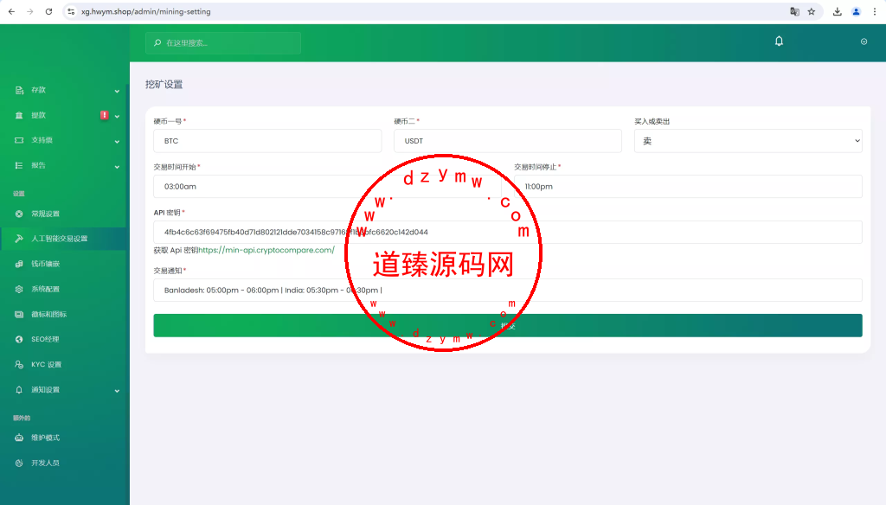886x505 pixels.
Task: Click the 开发人员 palette icon
Action: tap(19, 463)
